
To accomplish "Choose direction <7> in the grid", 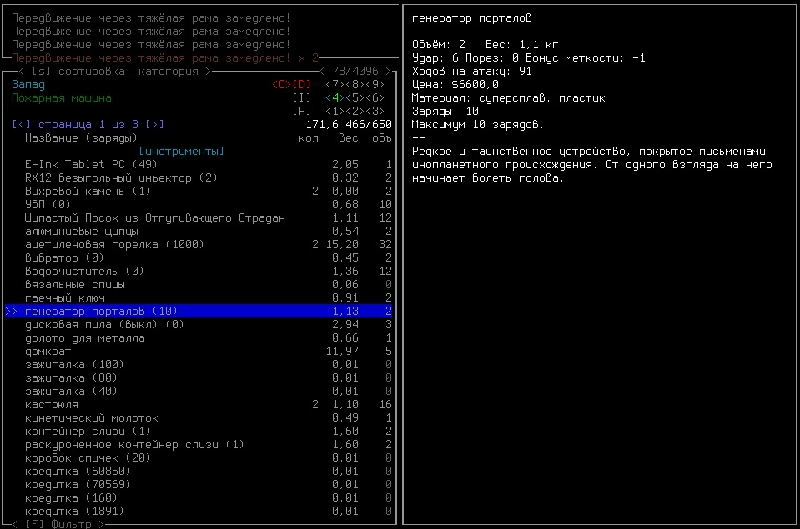I will point(335,85).
